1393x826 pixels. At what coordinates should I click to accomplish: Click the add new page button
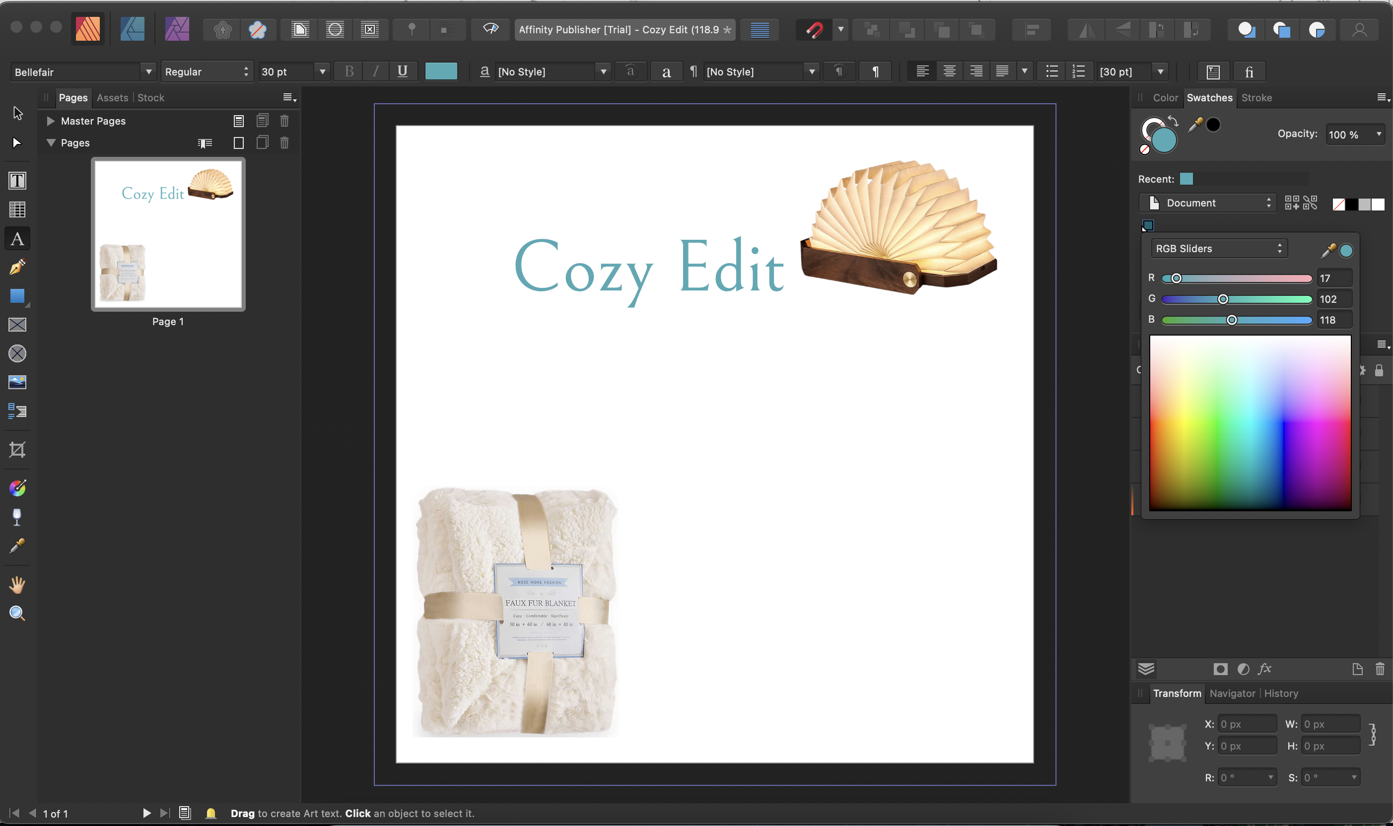click(238, 143)
